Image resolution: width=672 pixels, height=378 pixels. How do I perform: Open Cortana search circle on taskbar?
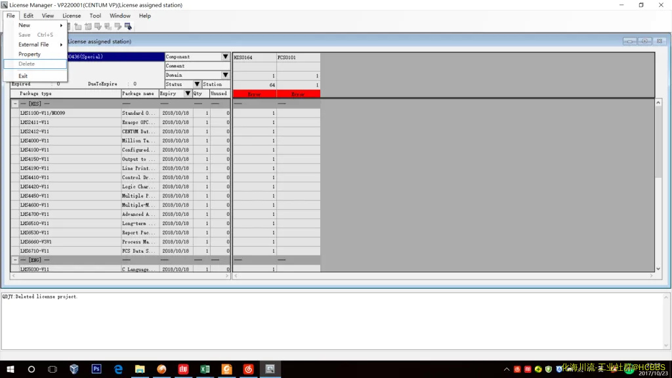pos(31,369)
